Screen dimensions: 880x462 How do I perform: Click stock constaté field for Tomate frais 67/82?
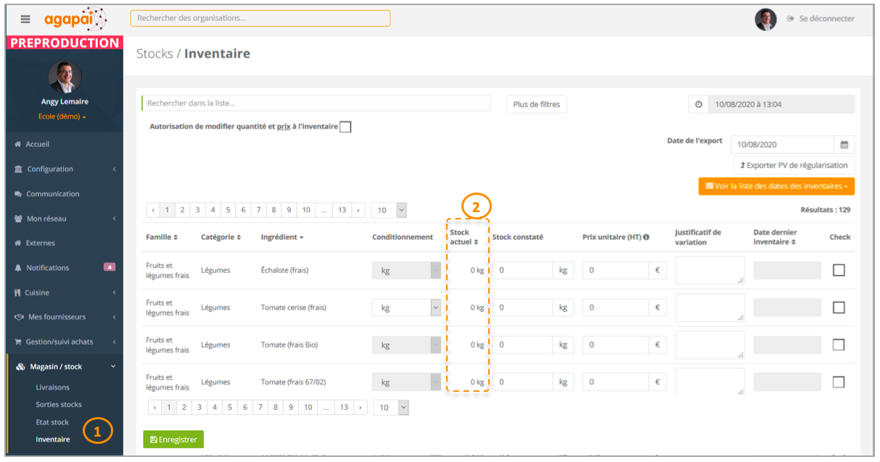coord(523,382)
